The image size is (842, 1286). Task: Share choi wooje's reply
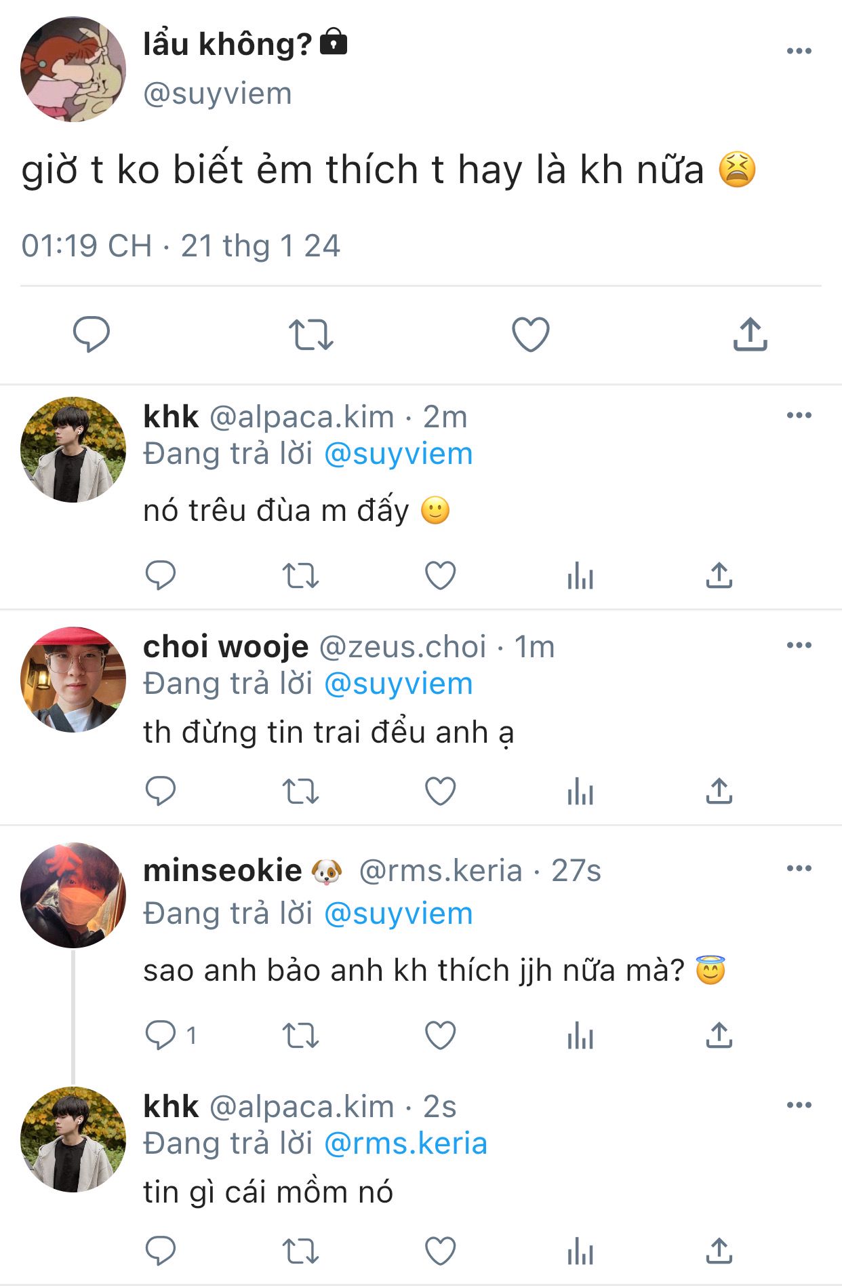[719, 791]
